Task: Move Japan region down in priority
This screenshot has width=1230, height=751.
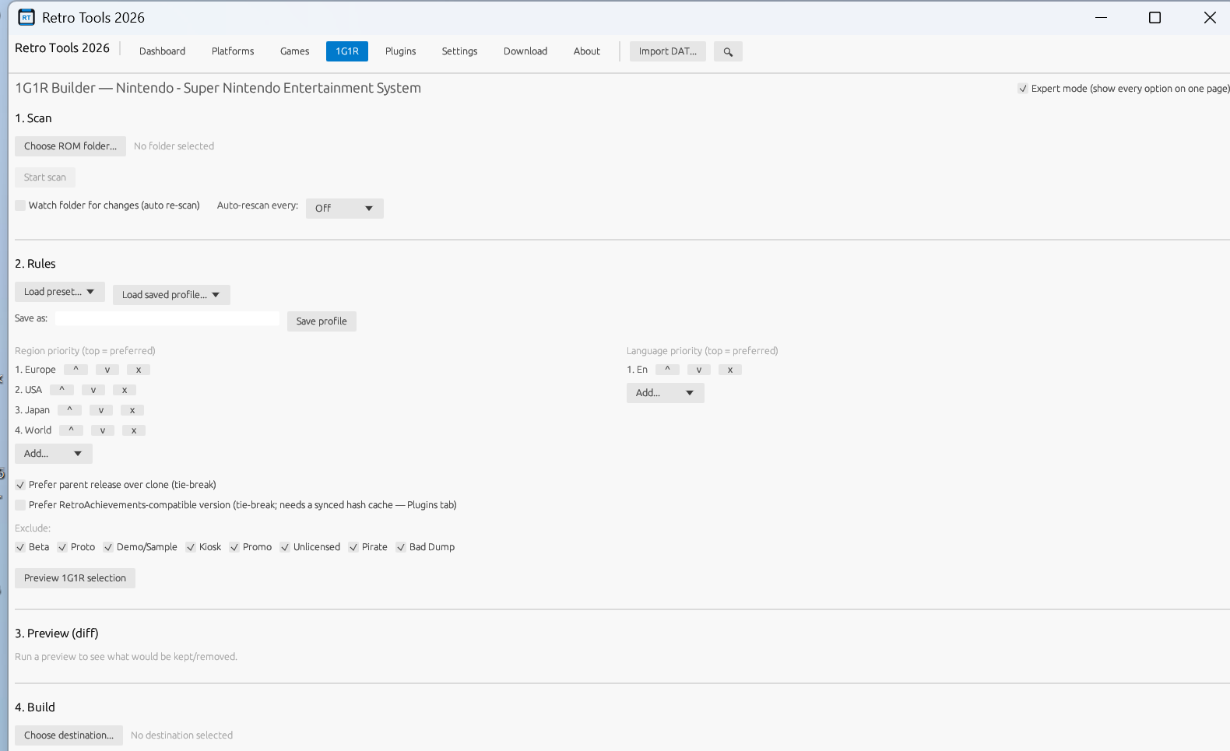Action: (101, 410)
